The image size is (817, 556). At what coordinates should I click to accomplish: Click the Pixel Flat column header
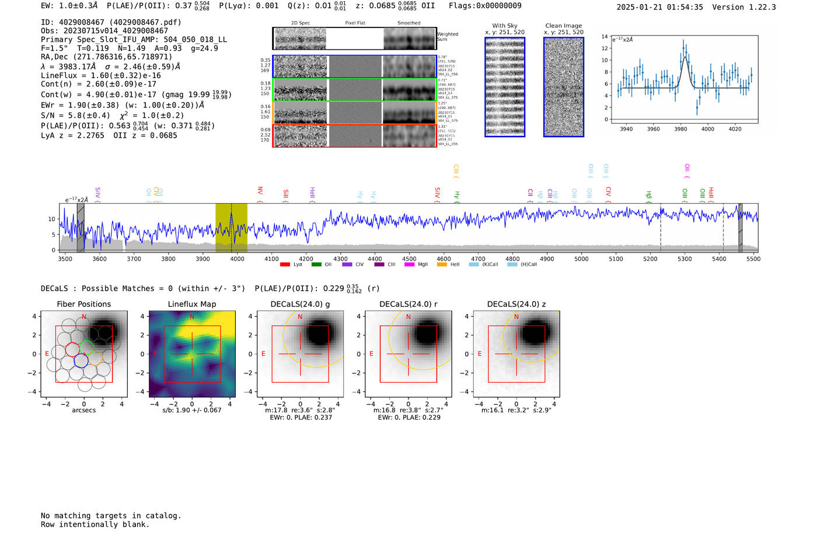point(355,23)
